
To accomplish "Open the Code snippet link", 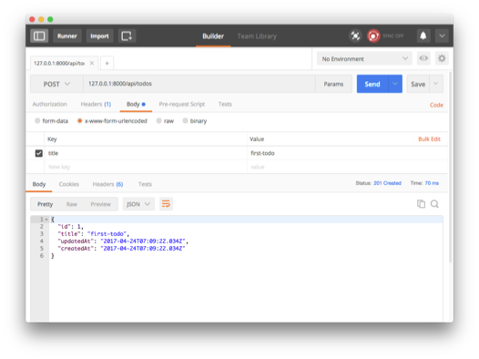I will coord(436,105).
